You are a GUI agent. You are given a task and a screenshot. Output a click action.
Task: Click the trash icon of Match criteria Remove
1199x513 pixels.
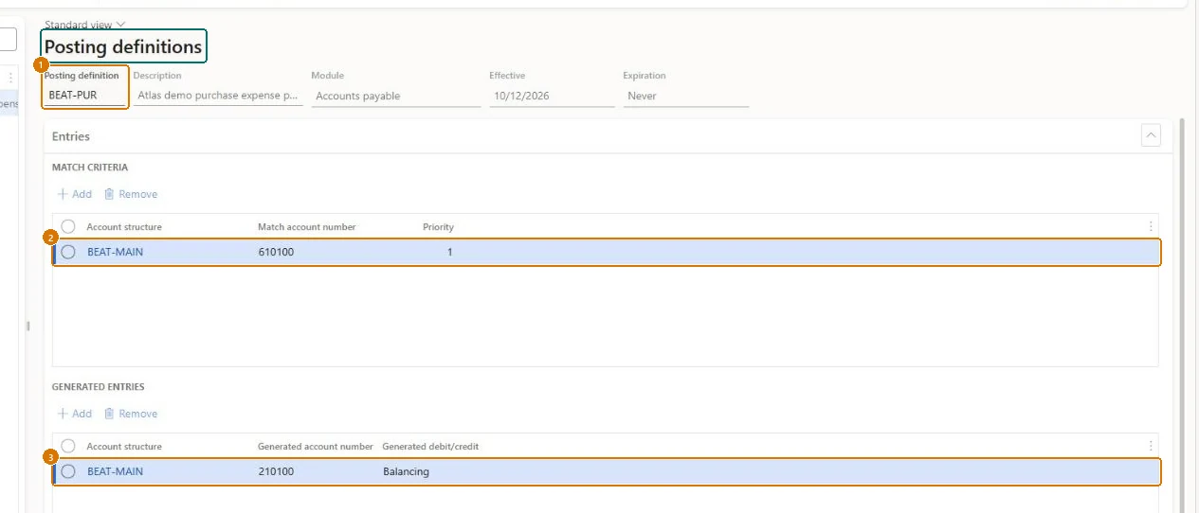109,194
